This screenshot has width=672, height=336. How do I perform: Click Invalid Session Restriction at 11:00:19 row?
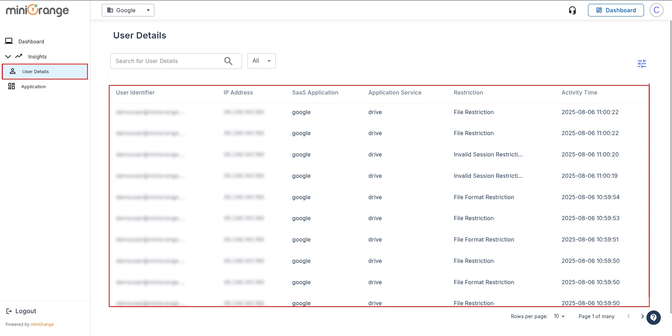click(x=488, y=176)
